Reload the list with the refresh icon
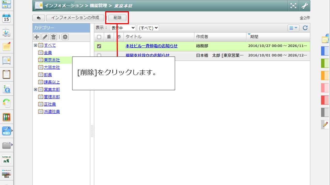The width and height of the screenshot is (330, 185). click(305, 28)
